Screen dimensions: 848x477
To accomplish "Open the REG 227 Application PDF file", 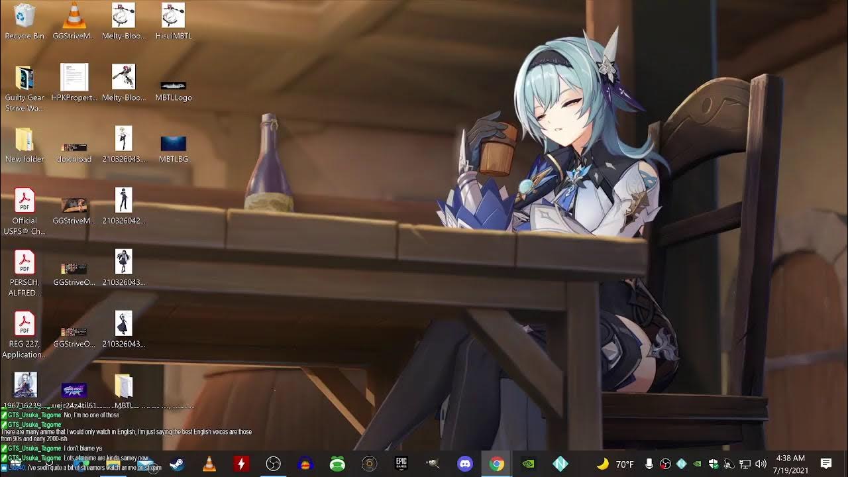I will [25, 335].
